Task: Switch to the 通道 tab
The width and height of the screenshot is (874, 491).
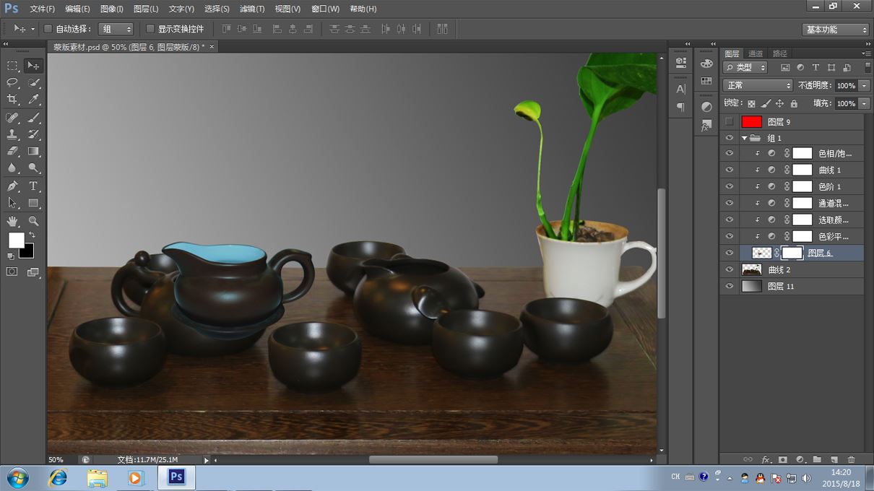Action: (755, 53)
